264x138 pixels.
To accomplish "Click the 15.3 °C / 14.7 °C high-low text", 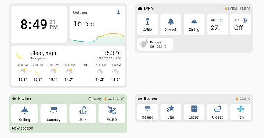I will pos(109,58).
